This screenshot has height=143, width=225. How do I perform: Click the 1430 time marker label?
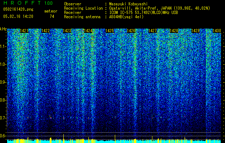tap(217, 31)
